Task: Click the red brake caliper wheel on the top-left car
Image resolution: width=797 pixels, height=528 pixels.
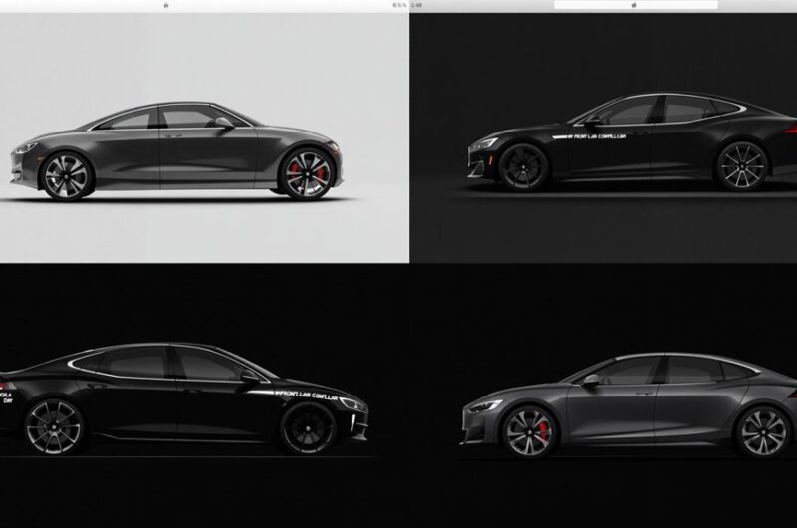Action: [305, 173]
